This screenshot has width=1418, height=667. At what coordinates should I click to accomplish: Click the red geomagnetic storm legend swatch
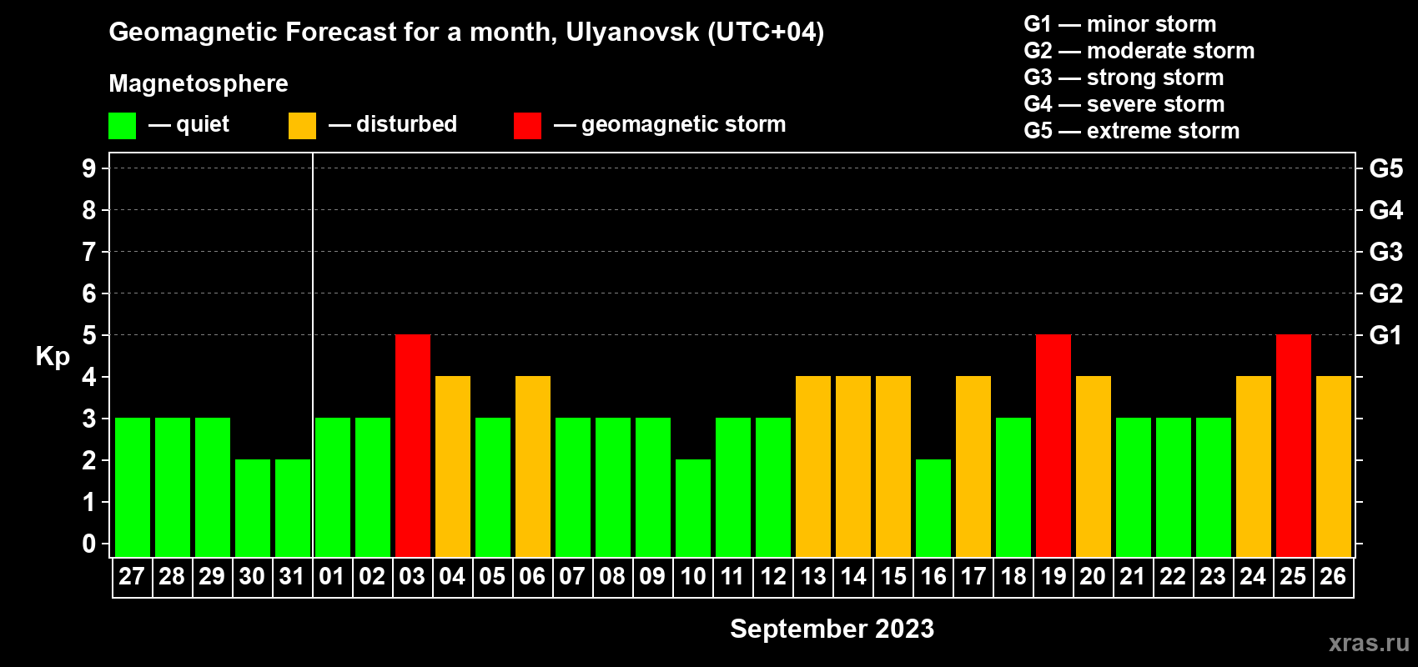pos(527,126)
